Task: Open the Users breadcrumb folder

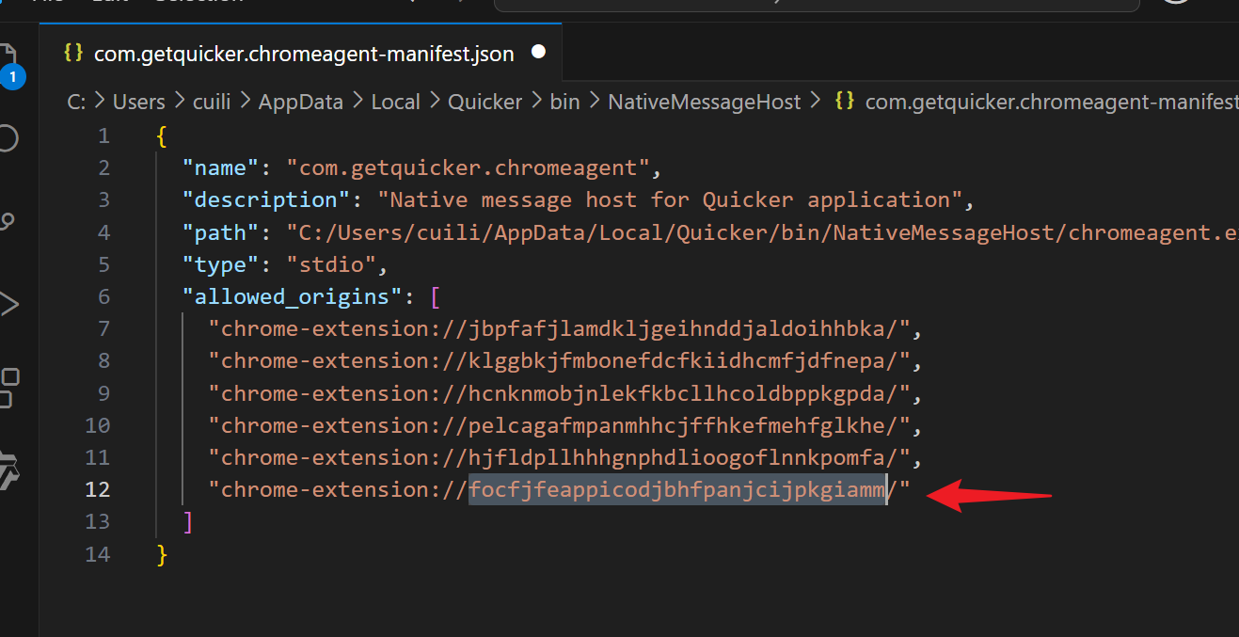Action: (x=138, y=102)
